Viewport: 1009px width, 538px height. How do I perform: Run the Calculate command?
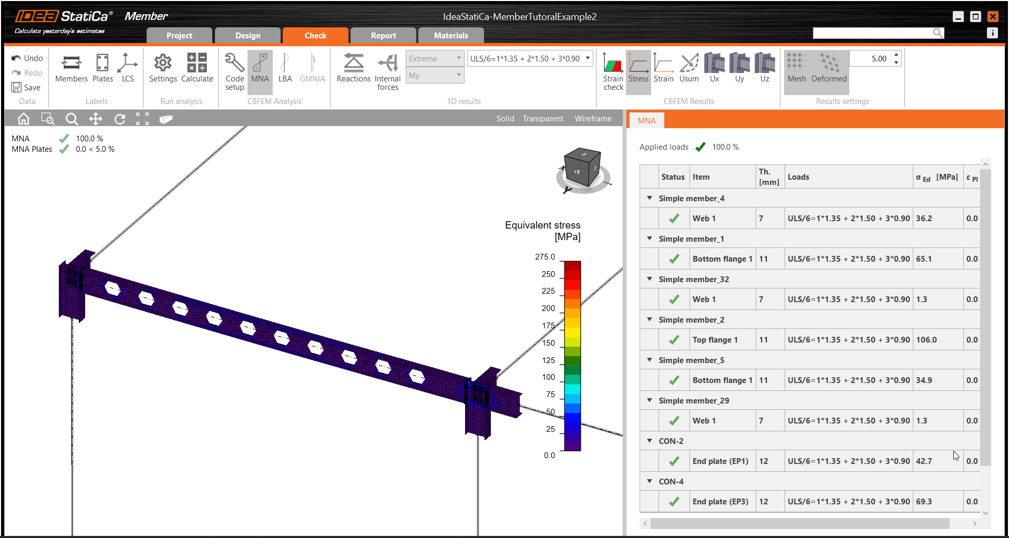(197, 68)
